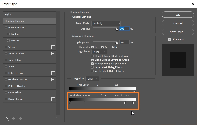The width and height of the screenshot is (197, 125).
Task: Click This Layer white point slider
Action: pyautogui.click(x=134, y=91)
